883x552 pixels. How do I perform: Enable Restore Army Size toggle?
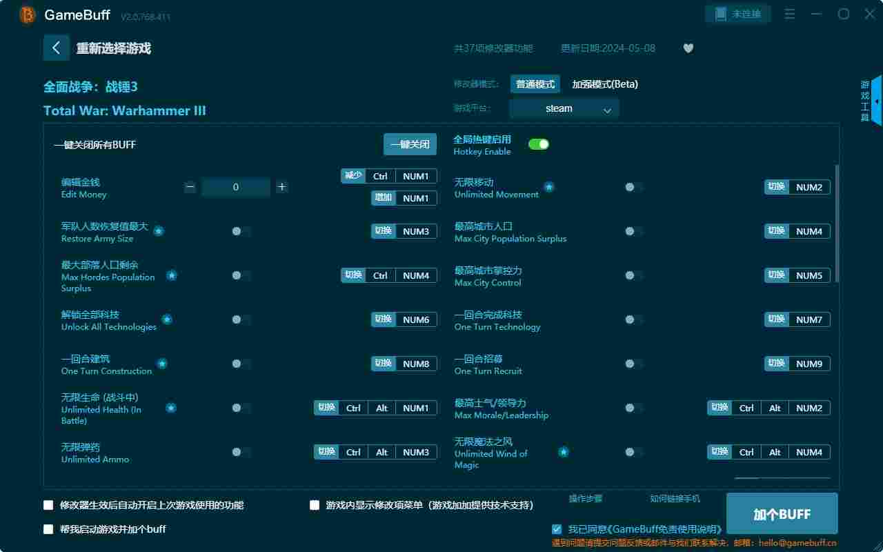pos(241,231)
